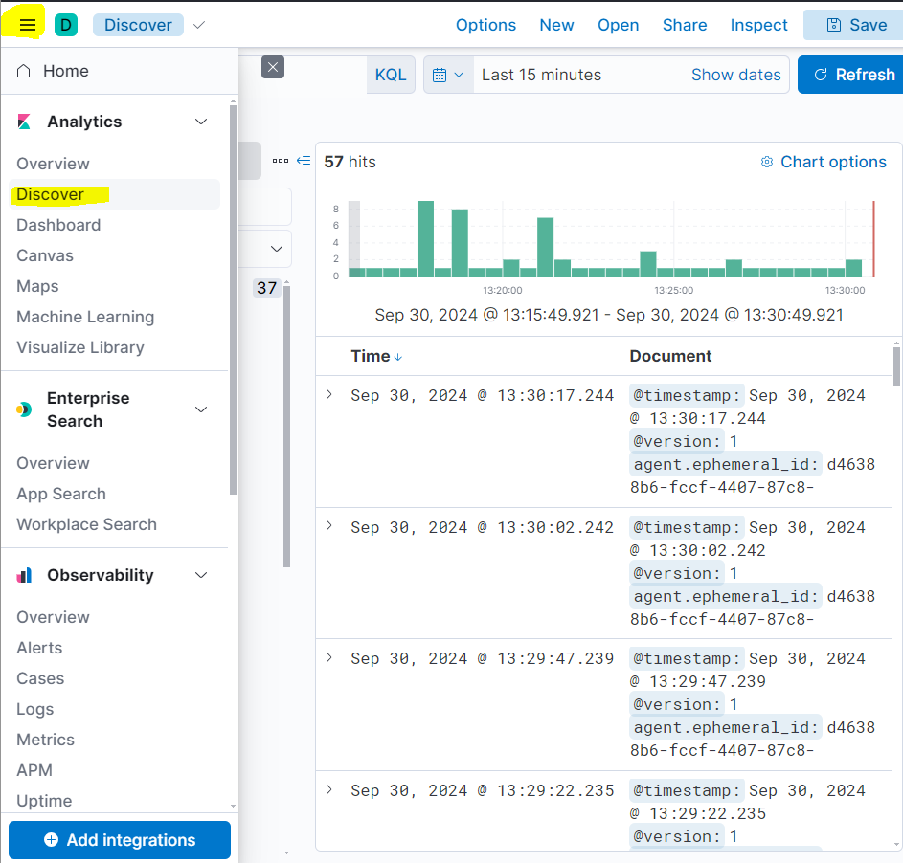Viewport: 903px width, 863px height.
Task: Click the tallest histogram bar before 13:20
Action: (x=425, y=239)
